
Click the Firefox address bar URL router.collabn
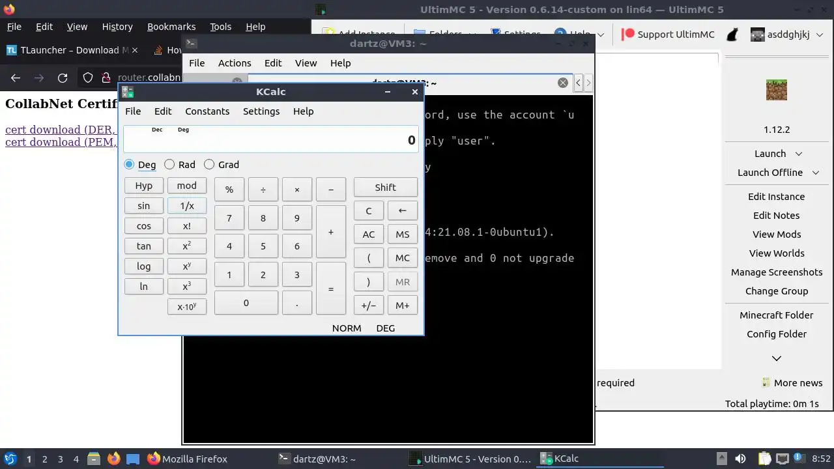pos(149,78)
